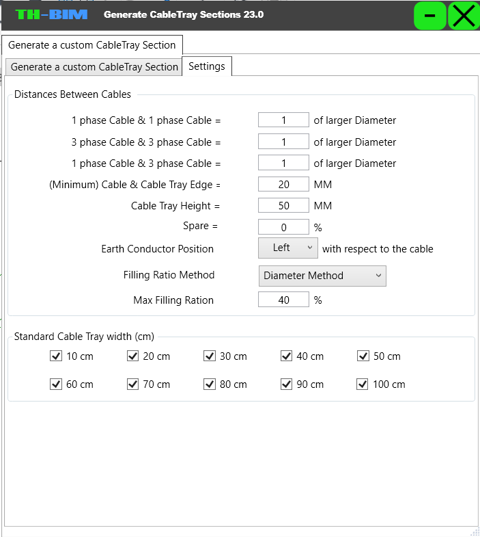Toggle the 90 cm tray width checkbox
The width and height of the screenshot is (480, 537).
tap(287, 384)
